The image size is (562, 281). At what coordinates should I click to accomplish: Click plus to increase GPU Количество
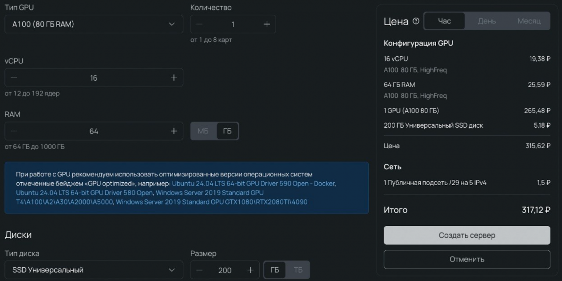pos(267,24)
